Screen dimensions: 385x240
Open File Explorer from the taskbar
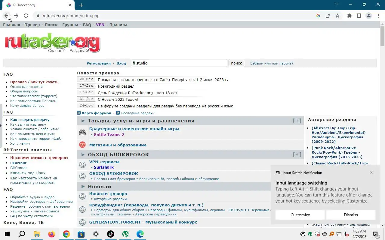[37, 234]
